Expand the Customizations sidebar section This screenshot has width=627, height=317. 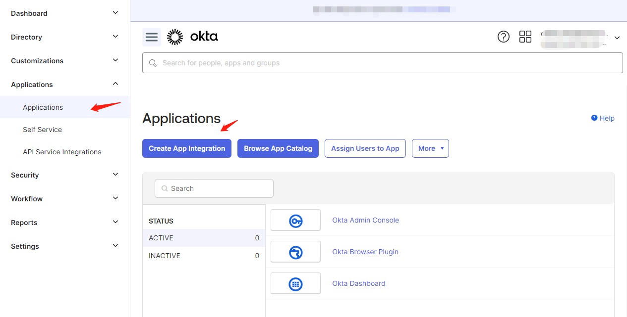65,61
